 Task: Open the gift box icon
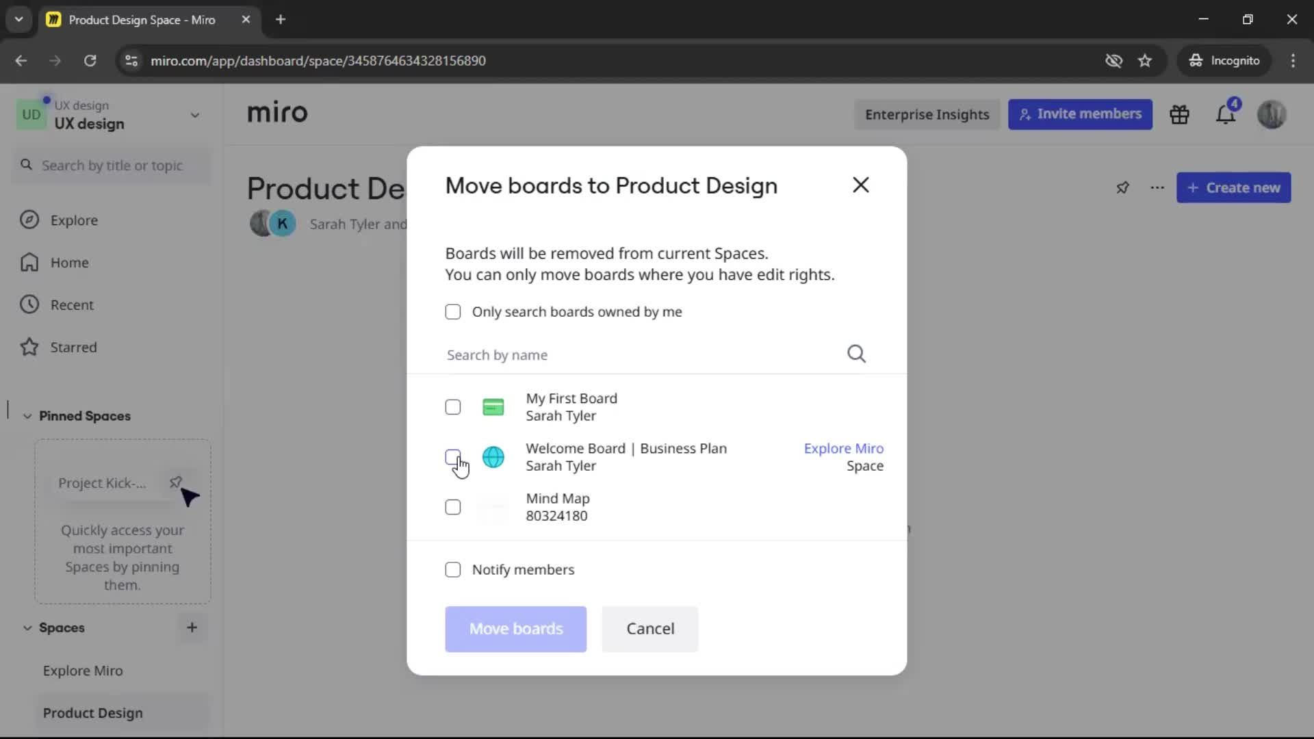1179,114
